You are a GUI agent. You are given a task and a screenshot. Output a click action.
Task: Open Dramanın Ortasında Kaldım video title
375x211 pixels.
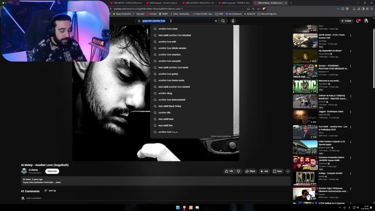(x=331, y=159)
